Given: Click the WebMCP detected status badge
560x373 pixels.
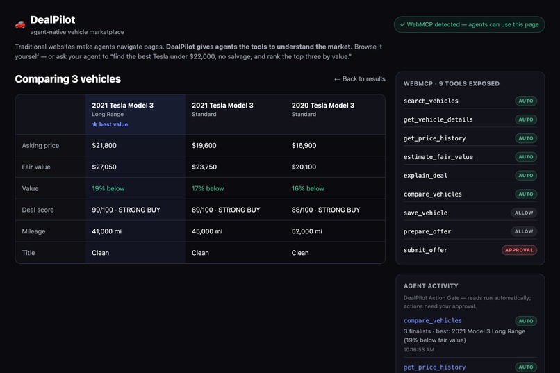Looking at the screenshot, I should (x=469, y=24).
